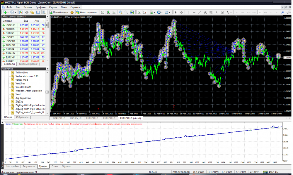The width and height of the screenshot is (293, 175).
Task: Switch to Тиковый график tab
Action: click(28, 64)
